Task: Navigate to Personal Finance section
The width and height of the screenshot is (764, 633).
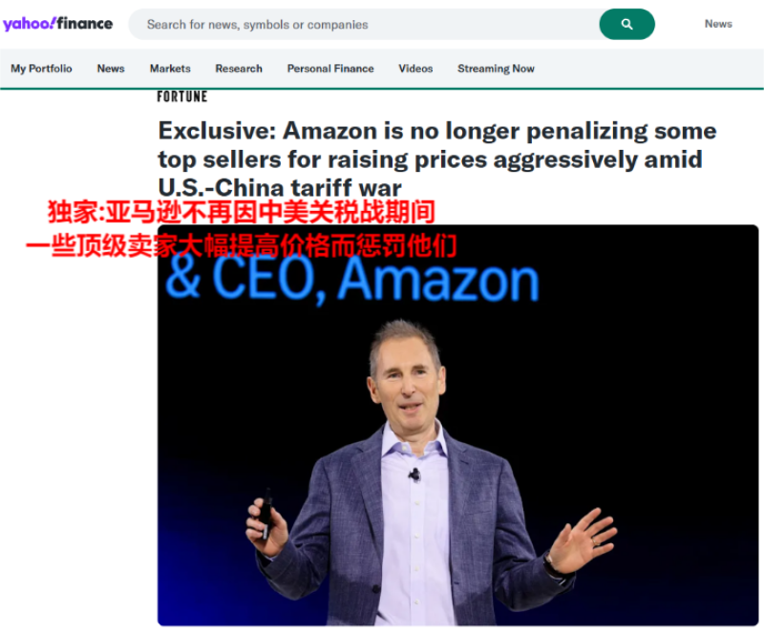Action: point(330,69)
